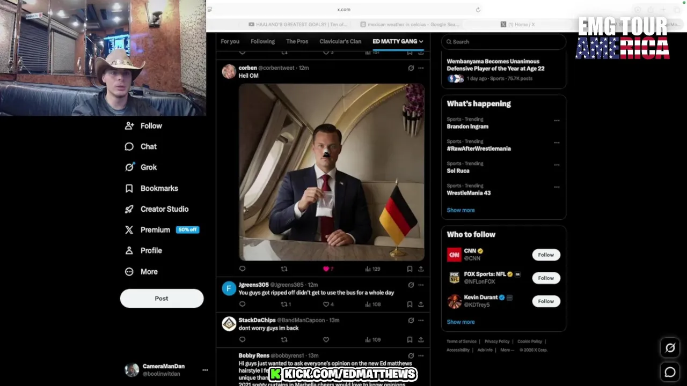Share Jgreens305's post

click(x=421, y=304)
